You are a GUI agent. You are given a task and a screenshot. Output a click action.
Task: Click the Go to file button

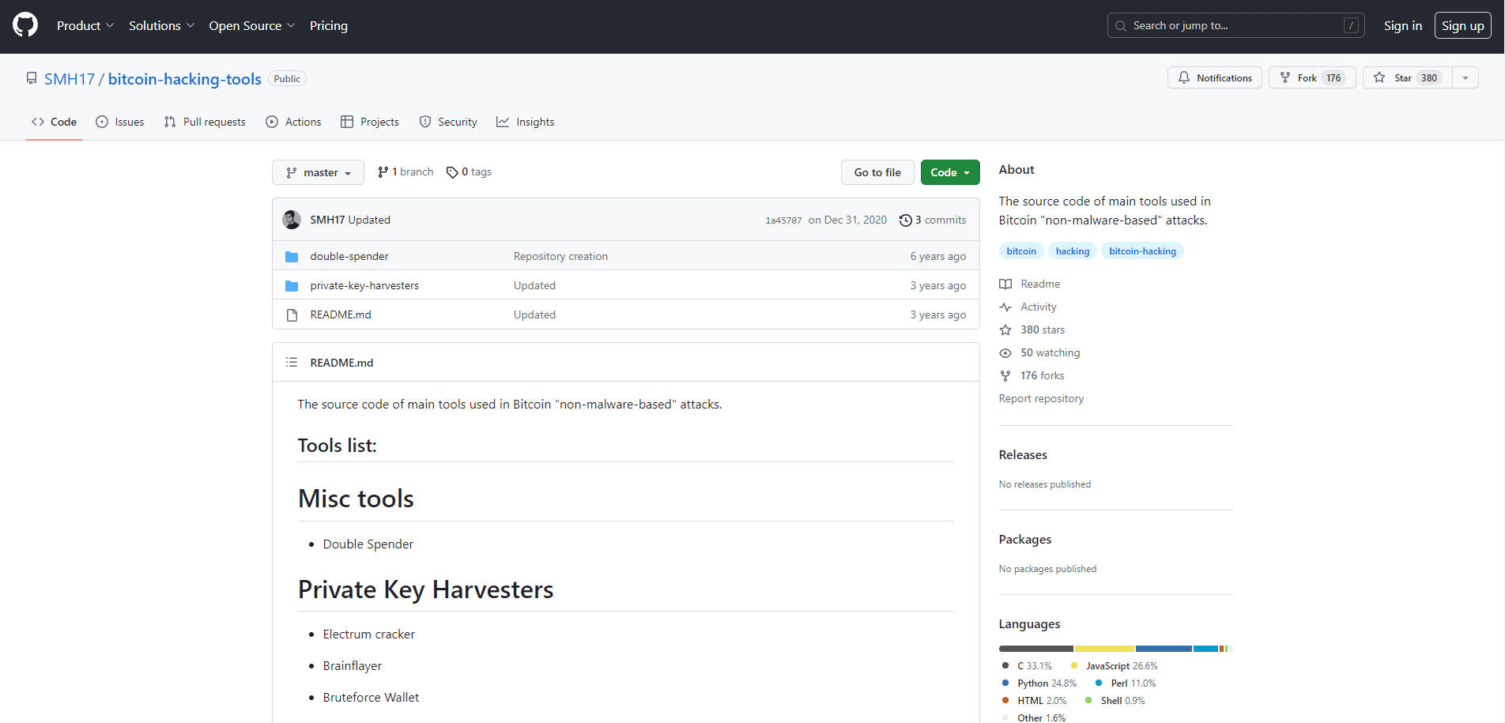877,172
